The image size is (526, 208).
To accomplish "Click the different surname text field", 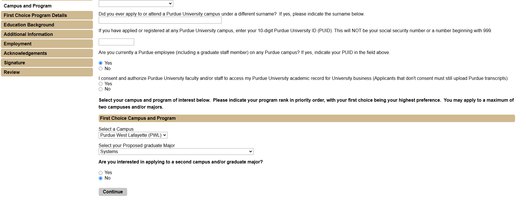I will pyautogui.click(x=160, y=20).
